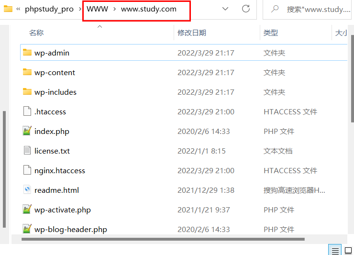
Task: Click the wp-activate.php file icon
Action: [27, 210]
